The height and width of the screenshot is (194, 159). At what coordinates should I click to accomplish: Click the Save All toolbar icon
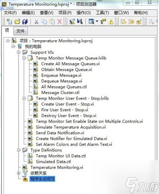tap(25, 22)
